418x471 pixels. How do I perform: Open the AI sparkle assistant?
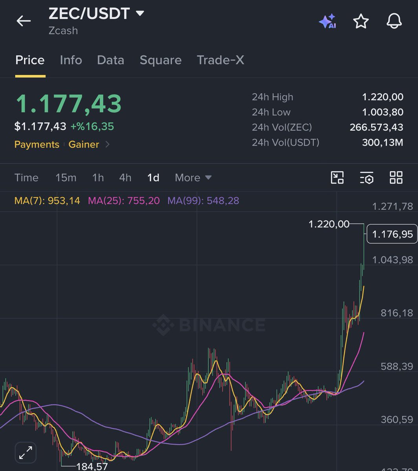pyautogui.click(x=327, y=21)
